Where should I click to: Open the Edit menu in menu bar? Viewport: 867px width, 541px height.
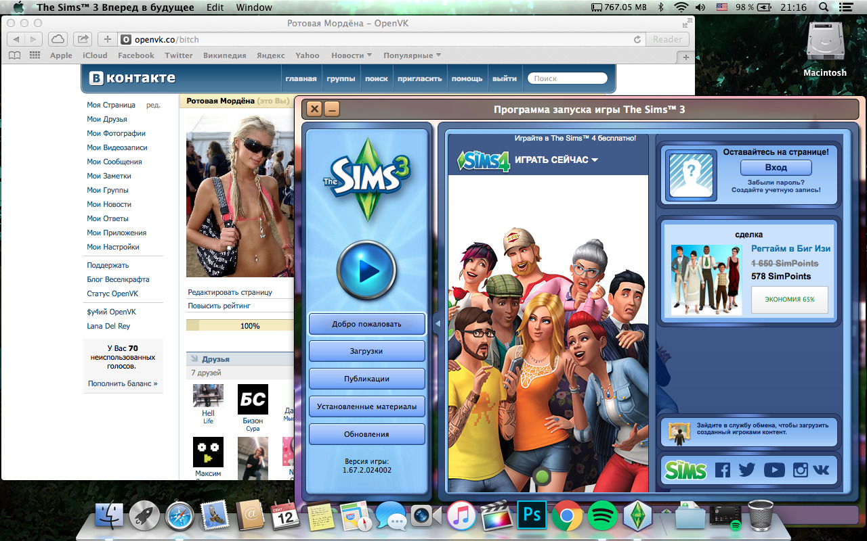coord(215,7)
